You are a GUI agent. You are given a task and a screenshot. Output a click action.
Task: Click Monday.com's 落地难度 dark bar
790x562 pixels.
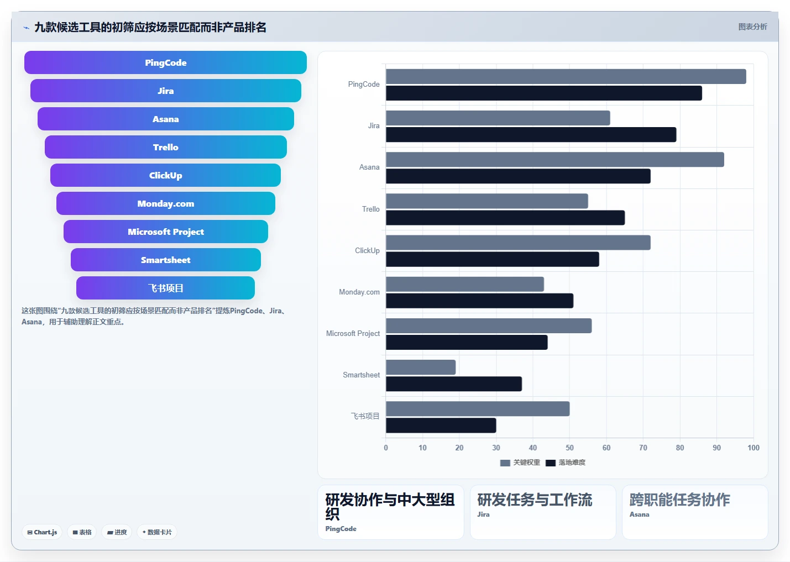[x=480, y=301]
